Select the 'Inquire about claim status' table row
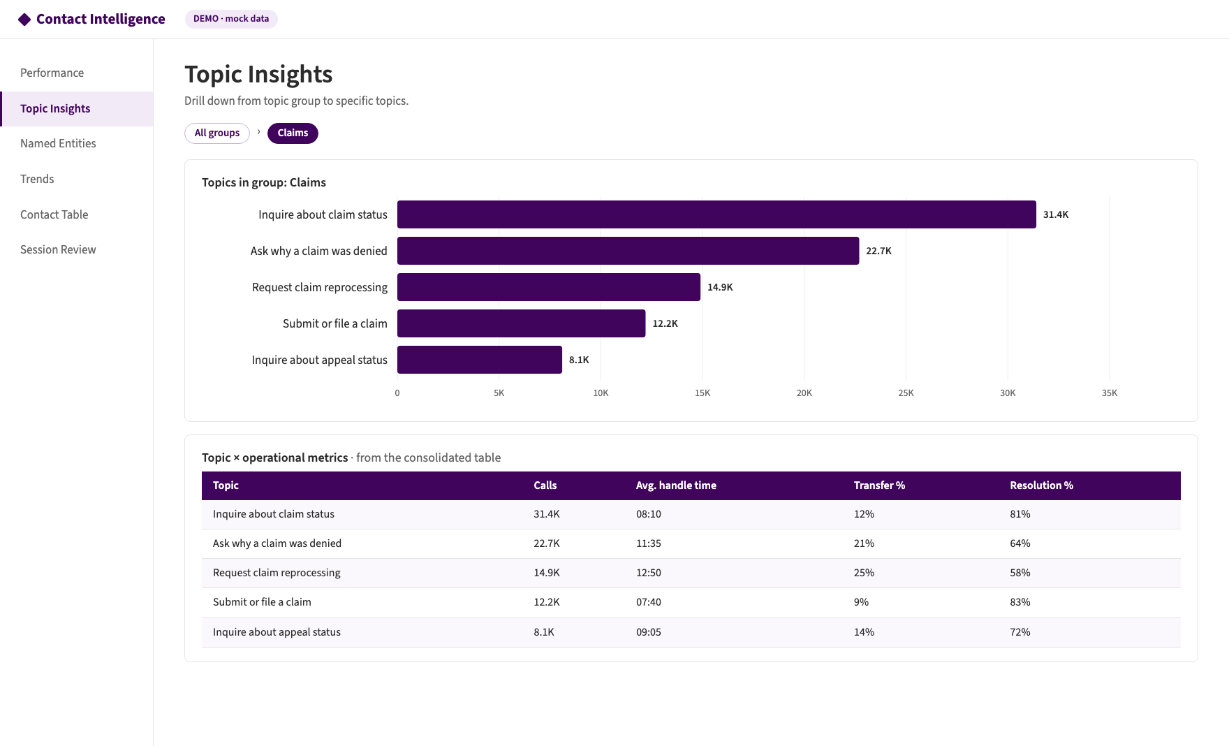 coord(691,514)
